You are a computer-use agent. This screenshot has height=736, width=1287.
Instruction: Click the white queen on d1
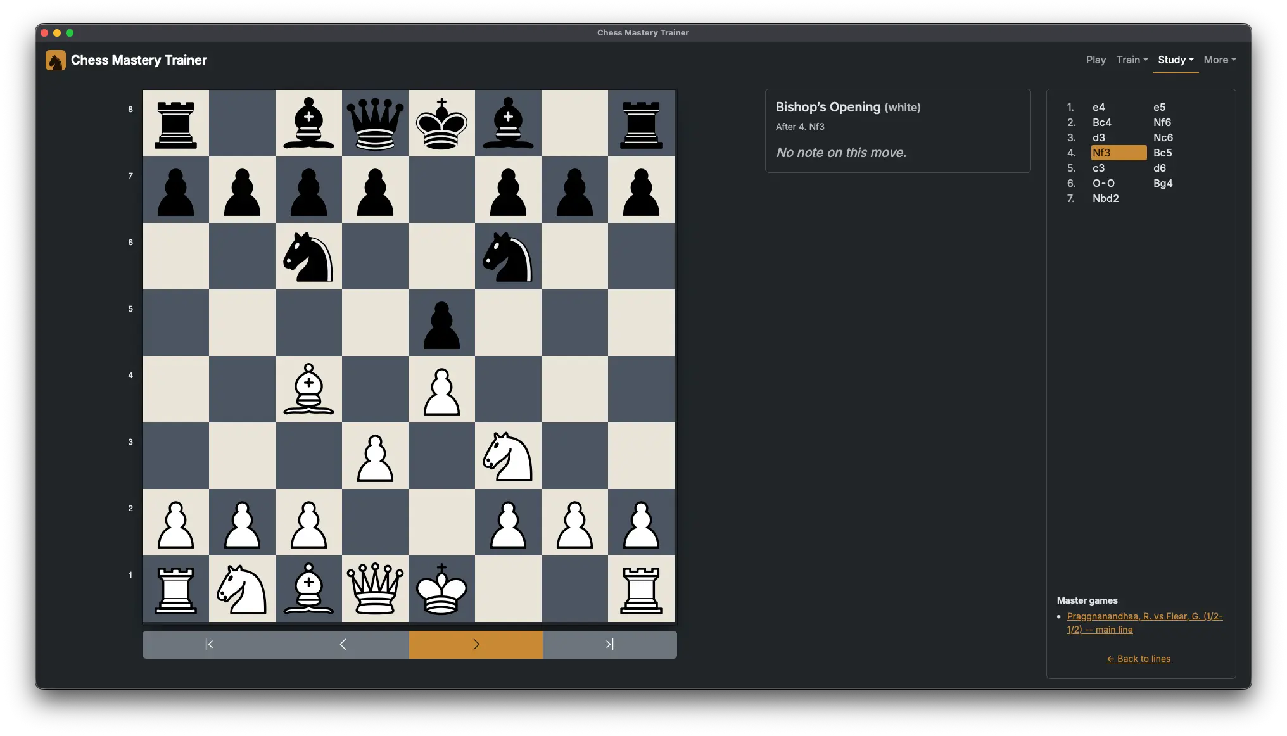click(375, 588)
